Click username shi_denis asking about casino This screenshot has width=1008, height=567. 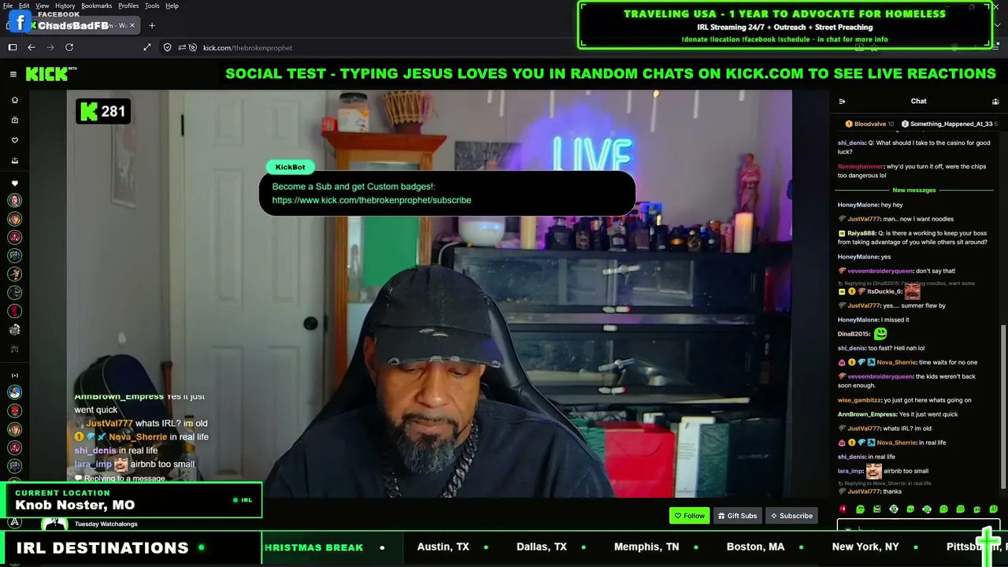point(851,143)
